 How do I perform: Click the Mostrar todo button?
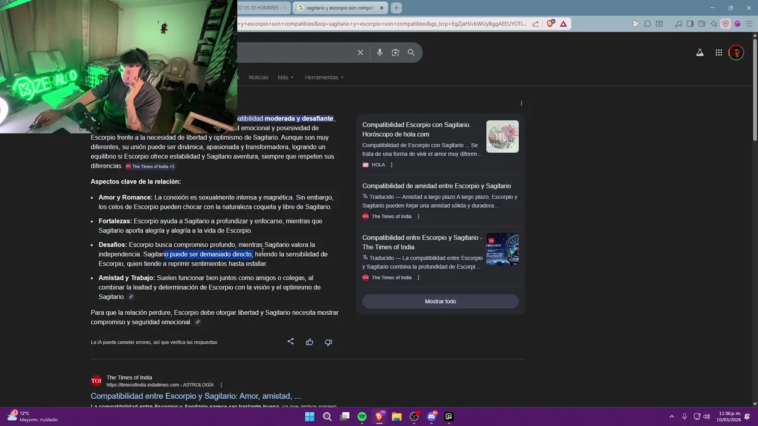441,301
